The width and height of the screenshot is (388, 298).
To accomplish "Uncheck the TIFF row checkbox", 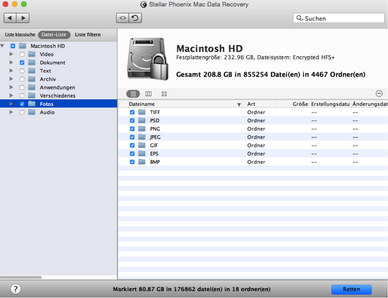I will [132, 112].
